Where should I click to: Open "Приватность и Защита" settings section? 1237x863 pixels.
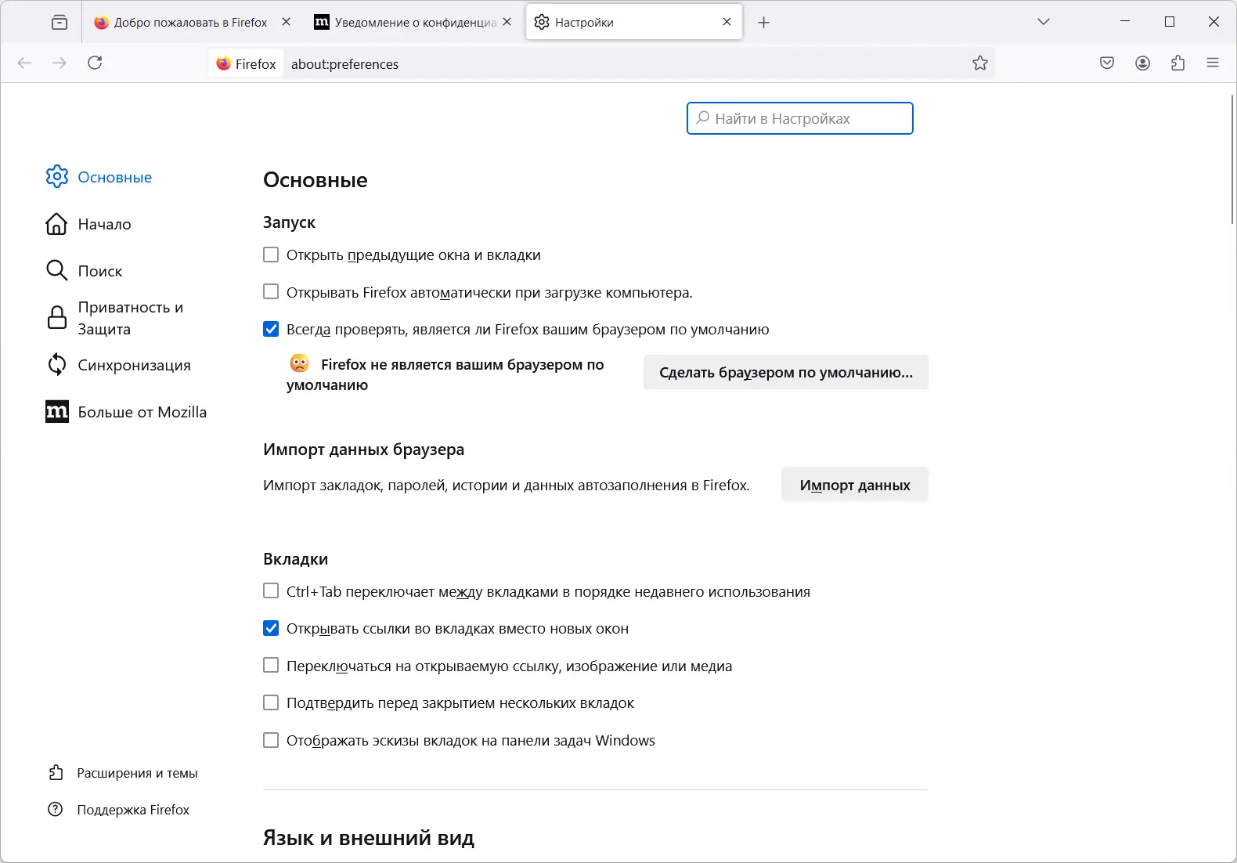click(130, 318)
